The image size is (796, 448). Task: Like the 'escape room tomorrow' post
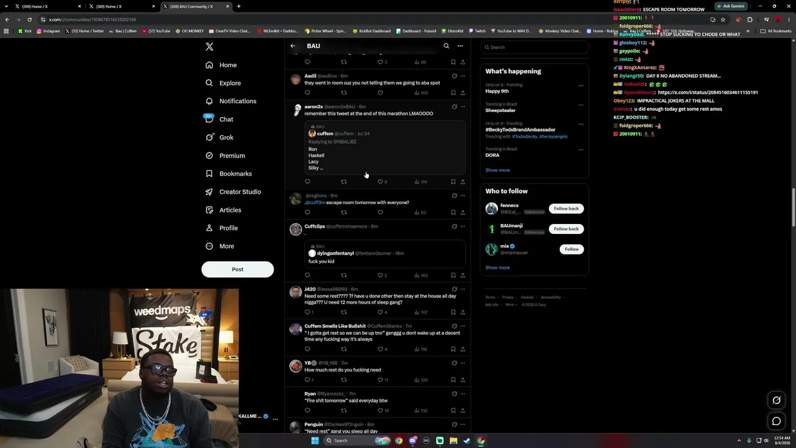[381, 212]
